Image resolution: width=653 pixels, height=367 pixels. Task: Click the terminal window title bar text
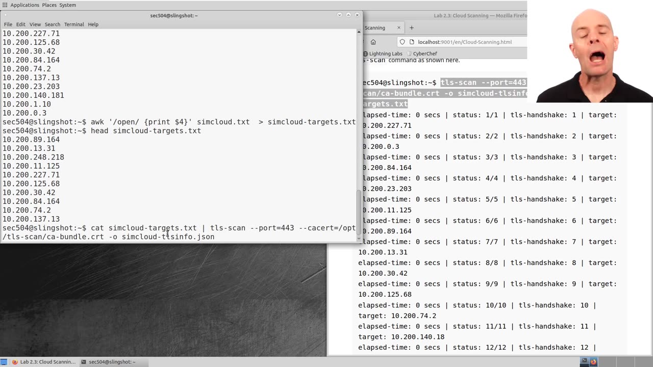(174, 15)
